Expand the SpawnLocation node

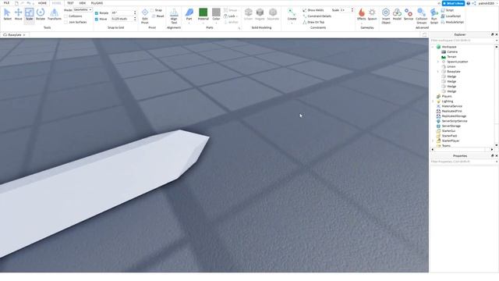(438, 62)
